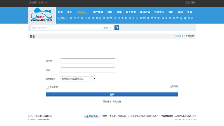Image resolution: width=224 pixels, height=126 pixels.
Task: Select the 踏板 nav item
Action: click(110, 12)
